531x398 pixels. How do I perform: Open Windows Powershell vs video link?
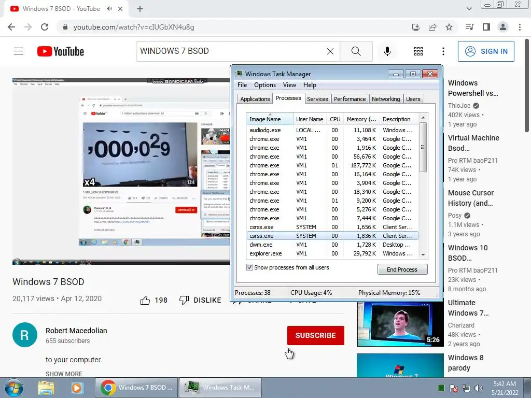pyautogui.click(x=473, y=88)
